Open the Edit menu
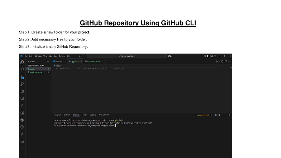281x158 pixels. click(x=31, y=56)
